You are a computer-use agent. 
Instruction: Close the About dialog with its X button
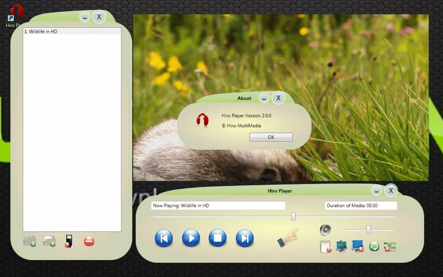278,98
